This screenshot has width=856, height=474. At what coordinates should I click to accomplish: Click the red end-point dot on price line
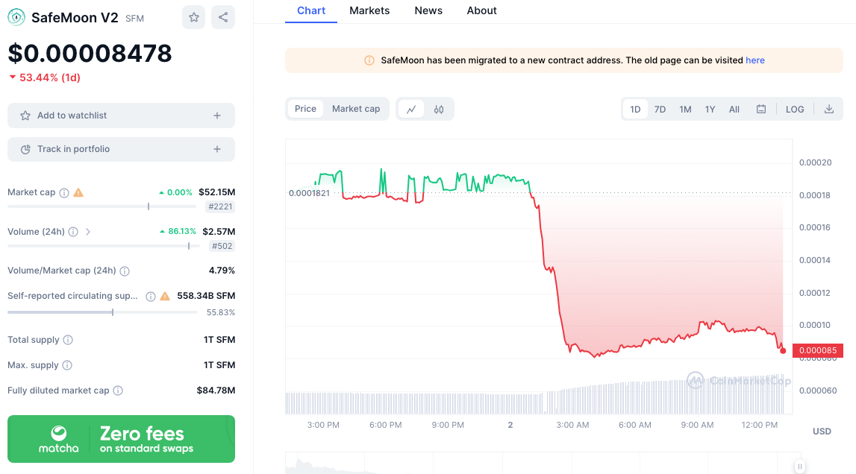click(x=783, y=351)
